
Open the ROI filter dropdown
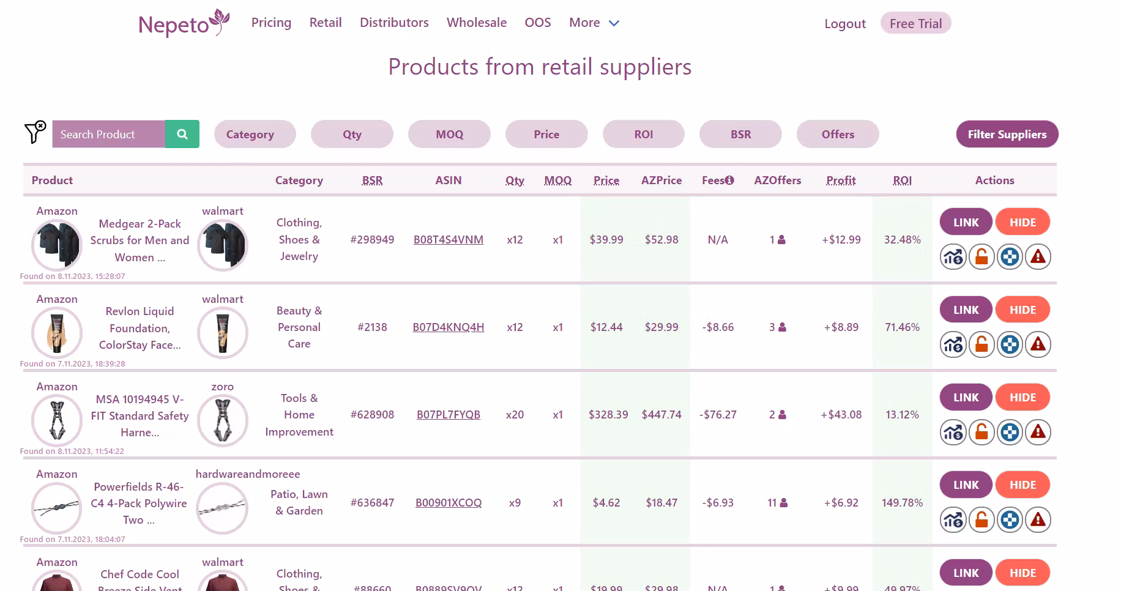[x=644, y=134]
